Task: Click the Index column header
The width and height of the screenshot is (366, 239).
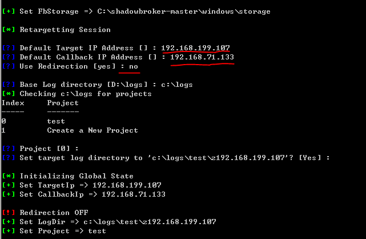Action: click(13, 103)
